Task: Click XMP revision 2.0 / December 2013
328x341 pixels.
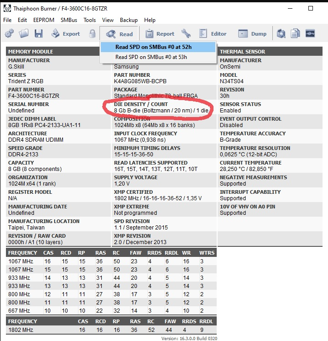Action: coord(140,242)
